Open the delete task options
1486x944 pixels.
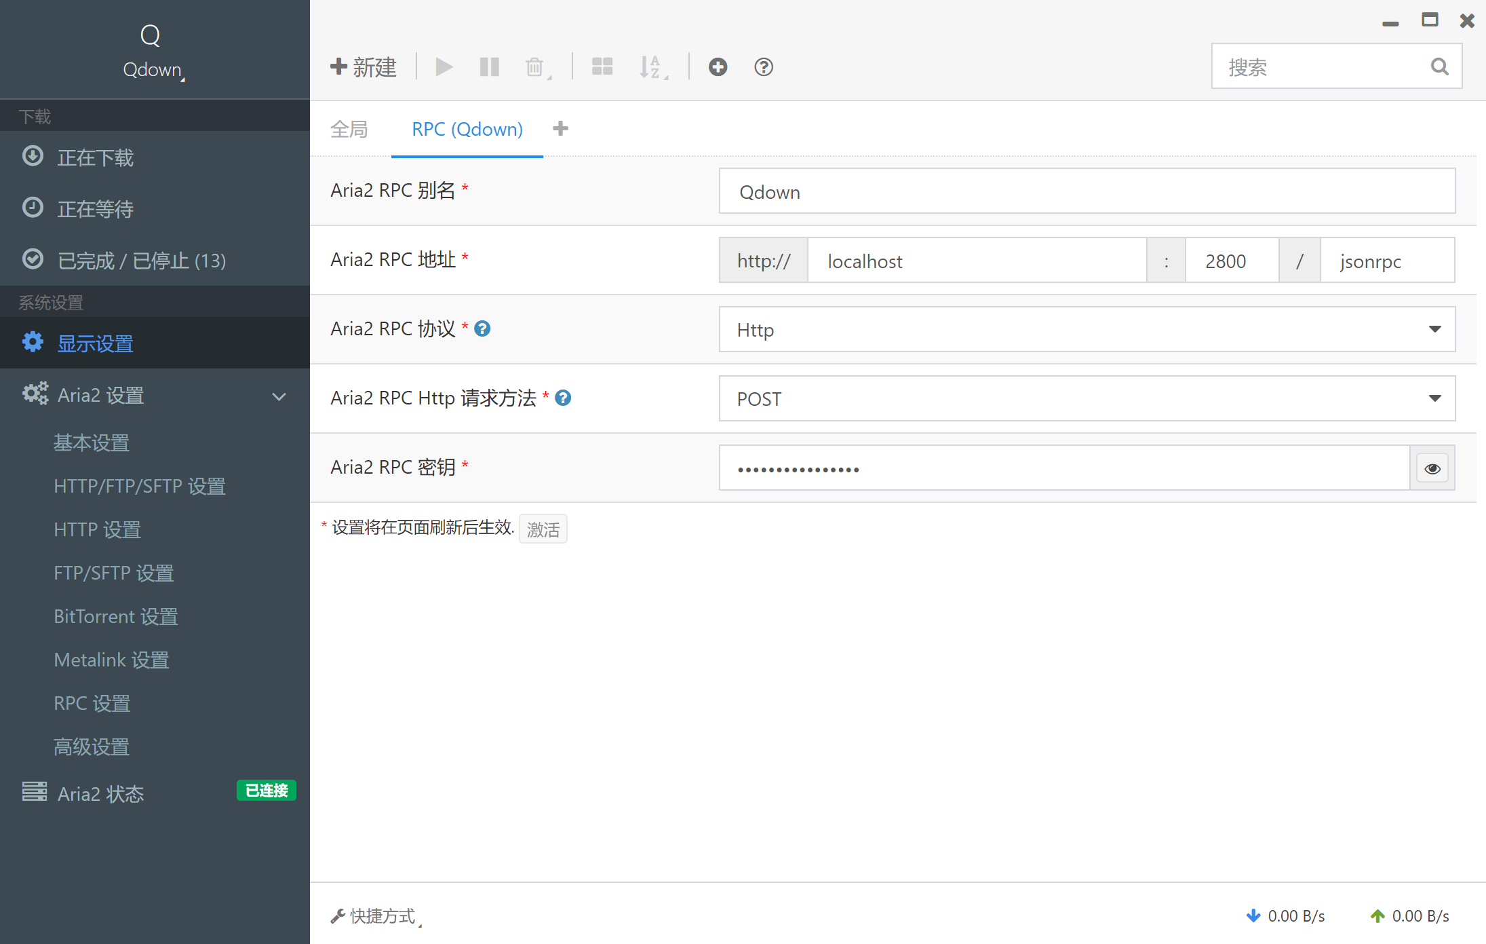point(535,67)
